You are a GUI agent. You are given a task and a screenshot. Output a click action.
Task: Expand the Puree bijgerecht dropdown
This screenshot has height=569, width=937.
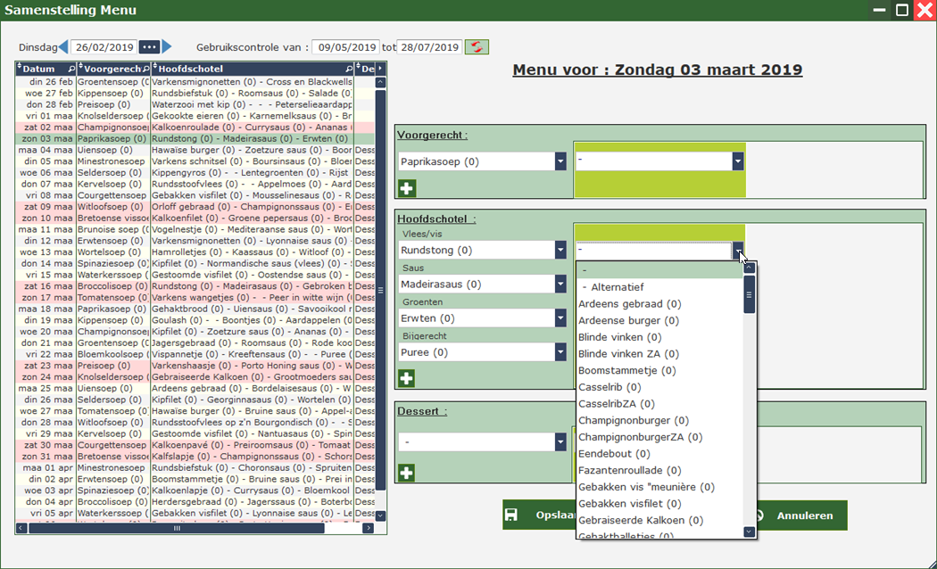coord(560,352)
